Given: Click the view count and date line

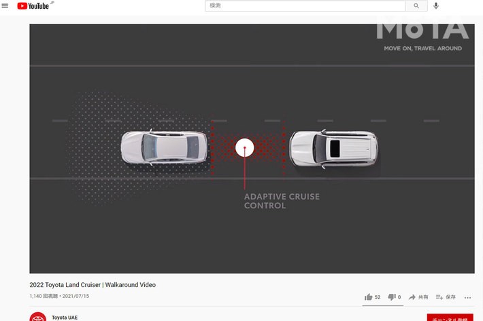Looking at the screenshot, I should coord(59,297).
